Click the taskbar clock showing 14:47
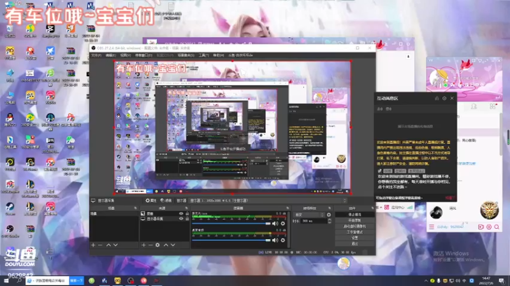Viewport: 510px width, 286px height. click(x=486, y=280)
